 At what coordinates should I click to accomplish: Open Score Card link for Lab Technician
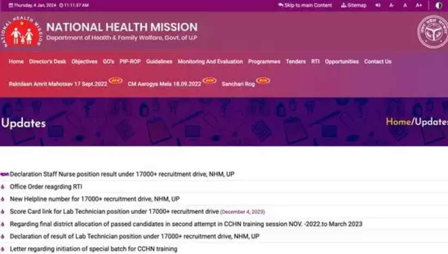[114, 212]
